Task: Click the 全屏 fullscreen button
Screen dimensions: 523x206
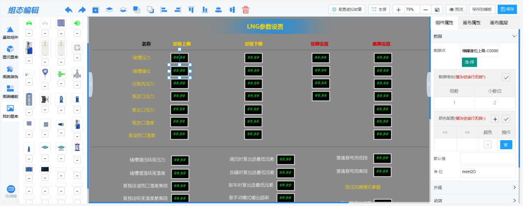Action: (x=379, y=9)
